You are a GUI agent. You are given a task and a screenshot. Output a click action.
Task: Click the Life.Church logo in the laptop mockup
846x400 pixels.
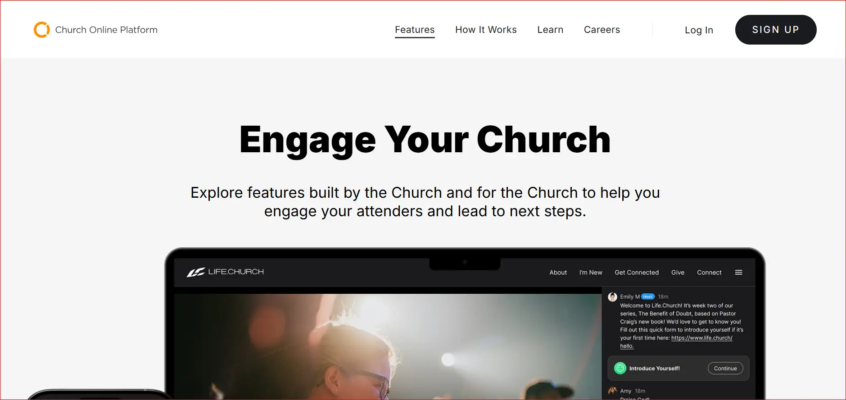click(x=225, y=272)
